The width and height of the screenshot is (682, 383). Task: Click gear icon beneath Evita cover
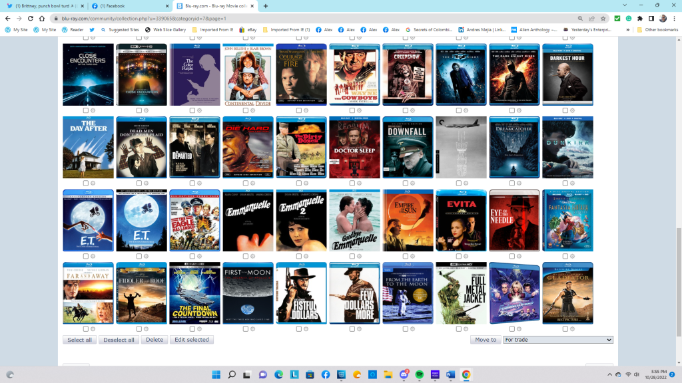point(466,256)
